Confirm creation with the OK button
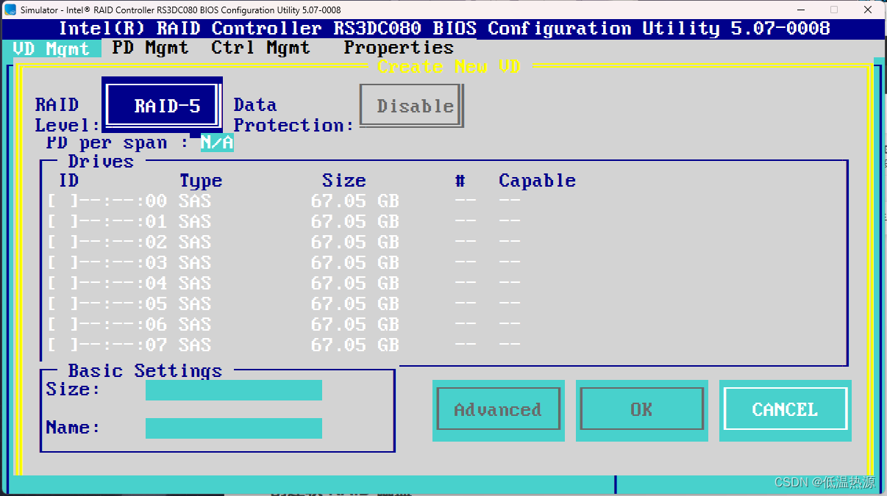This screenshot has width=887, height=496. point(641,409)
